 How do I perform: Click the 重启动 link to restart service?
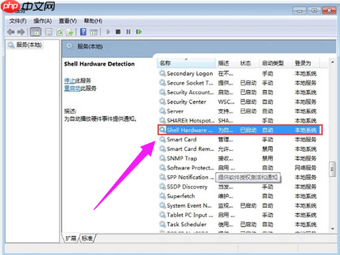[72, 88]
